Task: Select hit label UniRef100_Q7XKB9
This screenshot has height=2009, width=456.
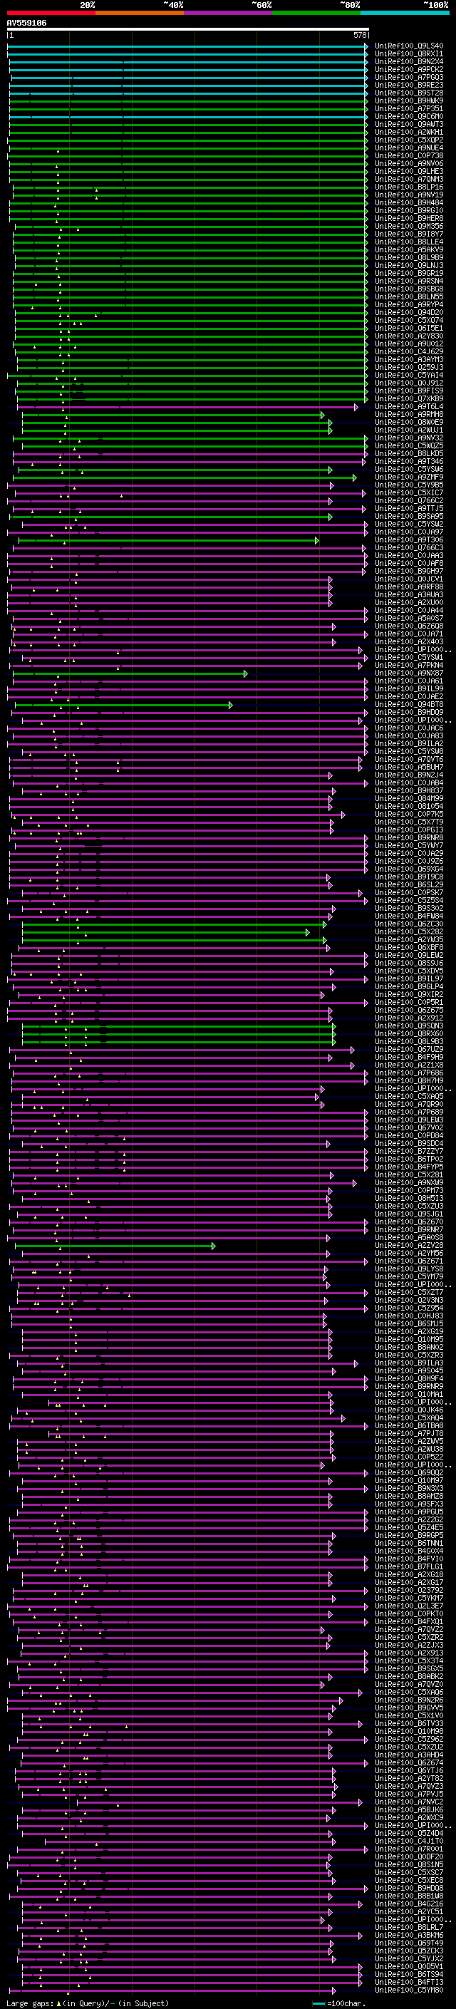Action: [x=409, y=398]
